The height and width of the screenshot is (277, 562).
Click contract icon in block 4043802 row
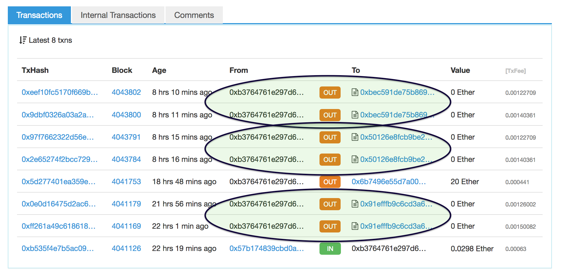tap(355, 92)
